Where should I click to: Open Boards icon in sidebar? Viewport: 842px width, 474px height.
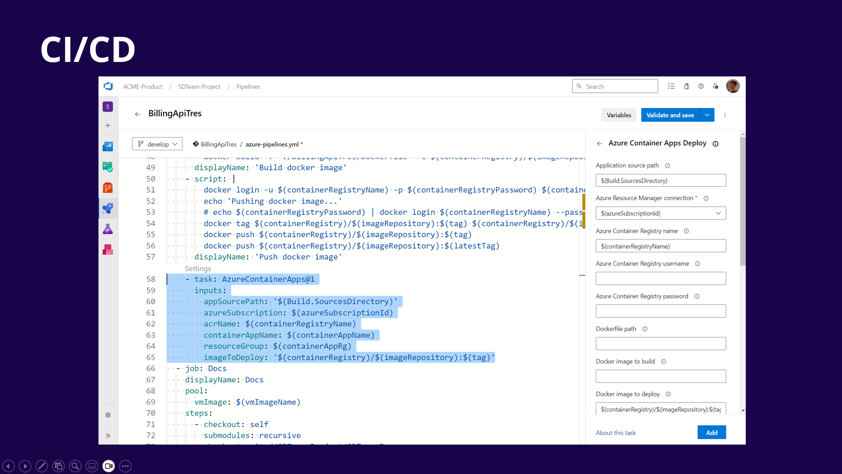(108, 167)
